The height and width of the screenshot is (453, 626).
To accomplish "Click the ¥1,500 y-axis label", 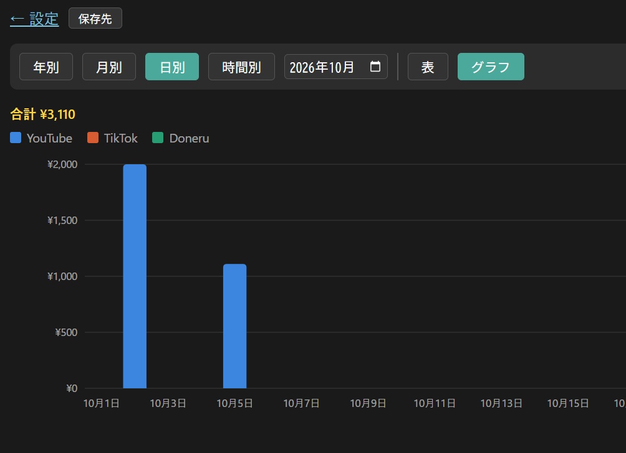I will [x=62, y=220].
